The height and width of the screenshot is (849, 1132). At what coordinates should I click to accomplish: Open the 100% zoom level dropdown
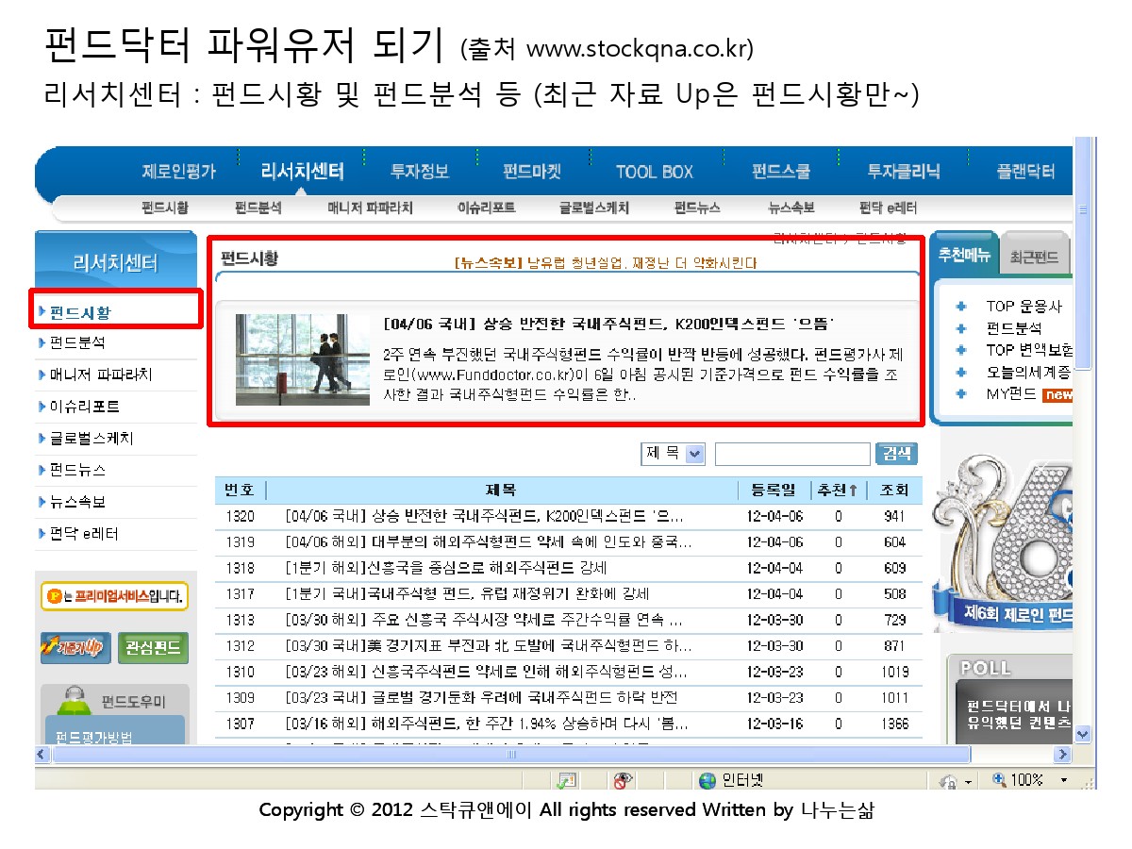[1064, 780]
